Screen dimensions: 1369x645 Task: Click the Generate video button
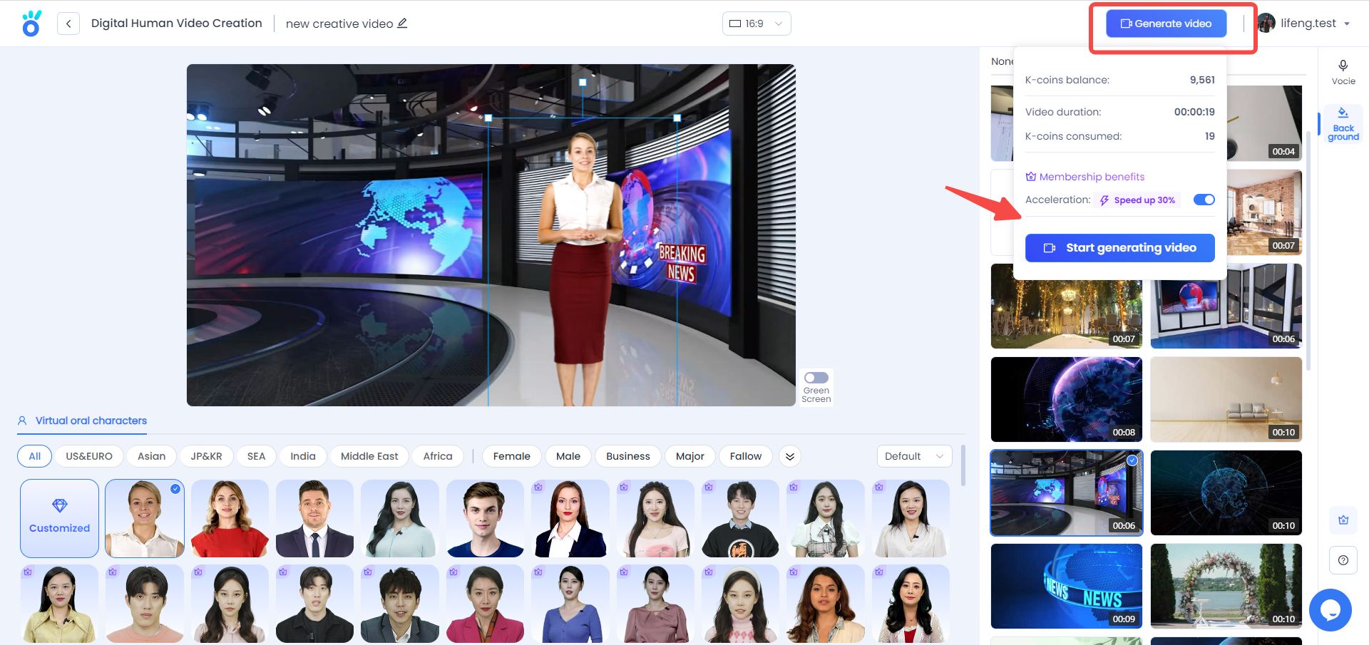point(1167,24)
